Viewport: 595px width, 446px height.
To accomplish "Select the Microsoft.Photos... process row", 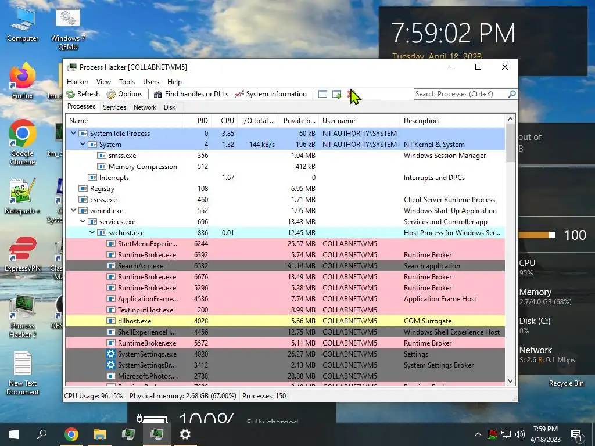I will [x=285, y=376].
